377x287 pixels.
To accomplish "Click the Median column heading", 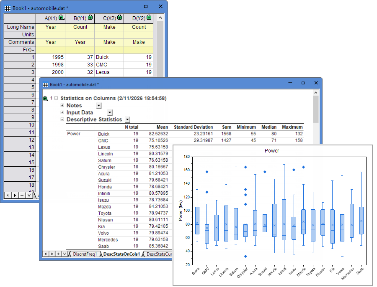I will [x=269, y=127].
